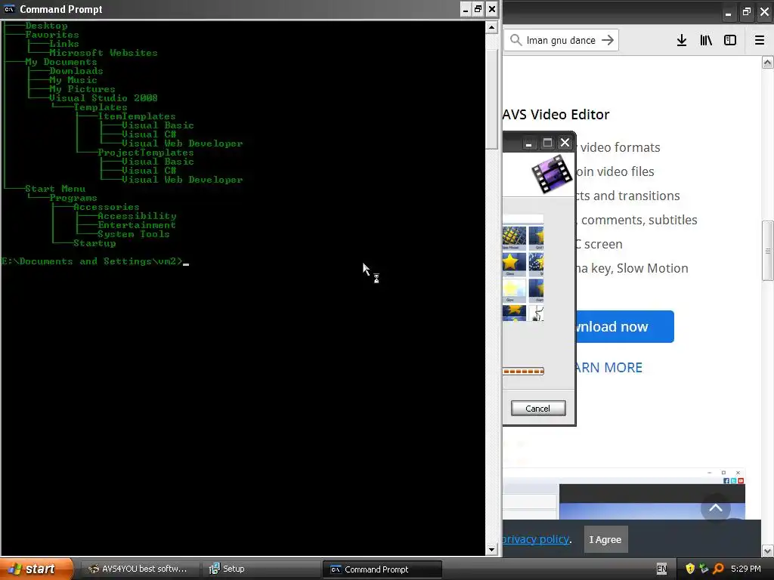Click the browser page scrollbar down arrow

(767, 550)
